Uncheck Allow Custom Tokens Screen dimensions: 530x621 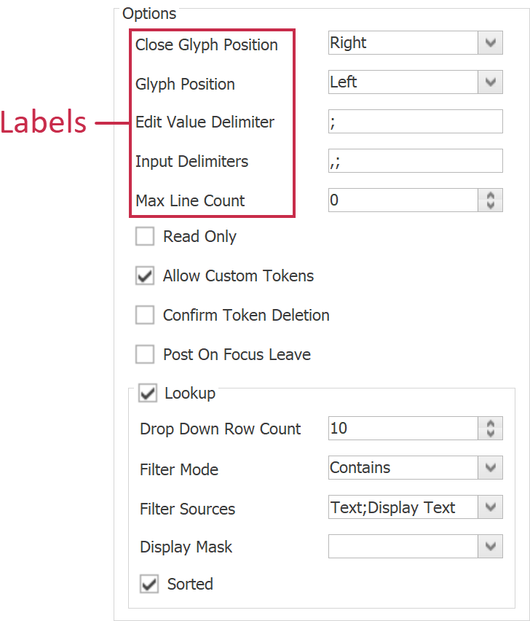click(145, 276)
